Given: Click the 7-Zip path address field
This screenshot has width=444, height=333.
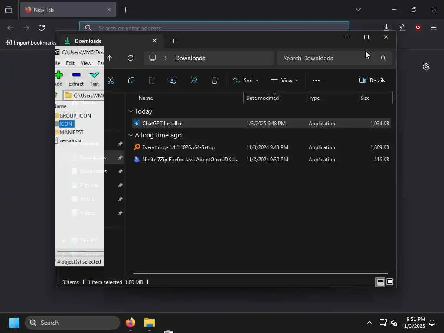Looking at the screenshot, I should point(84,95).
